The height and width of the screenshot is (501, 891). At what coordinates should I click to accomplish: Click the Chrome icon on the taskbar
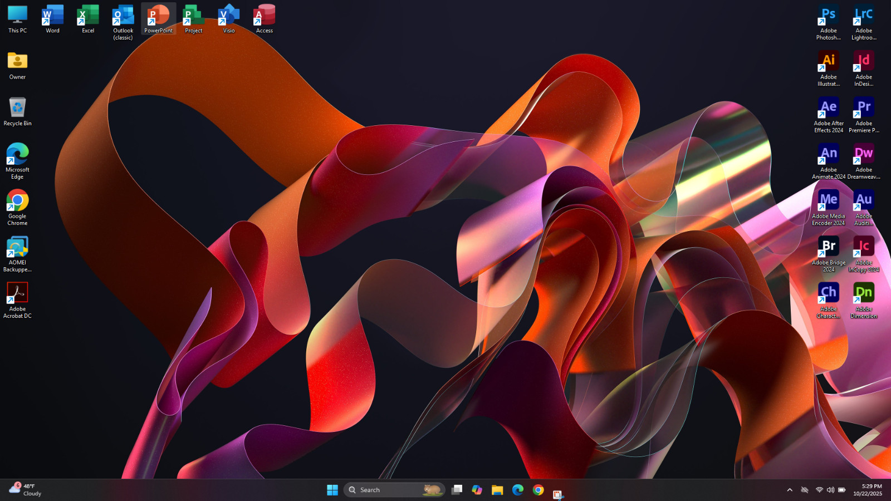[x=538, y=490]
